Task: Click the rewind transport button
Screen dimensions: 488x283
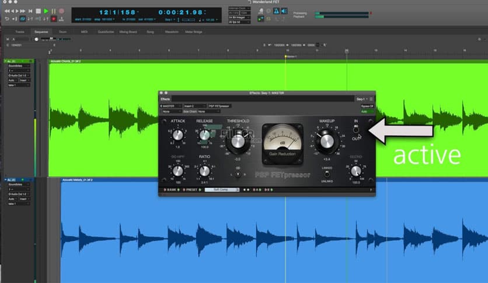Action: 7,11
